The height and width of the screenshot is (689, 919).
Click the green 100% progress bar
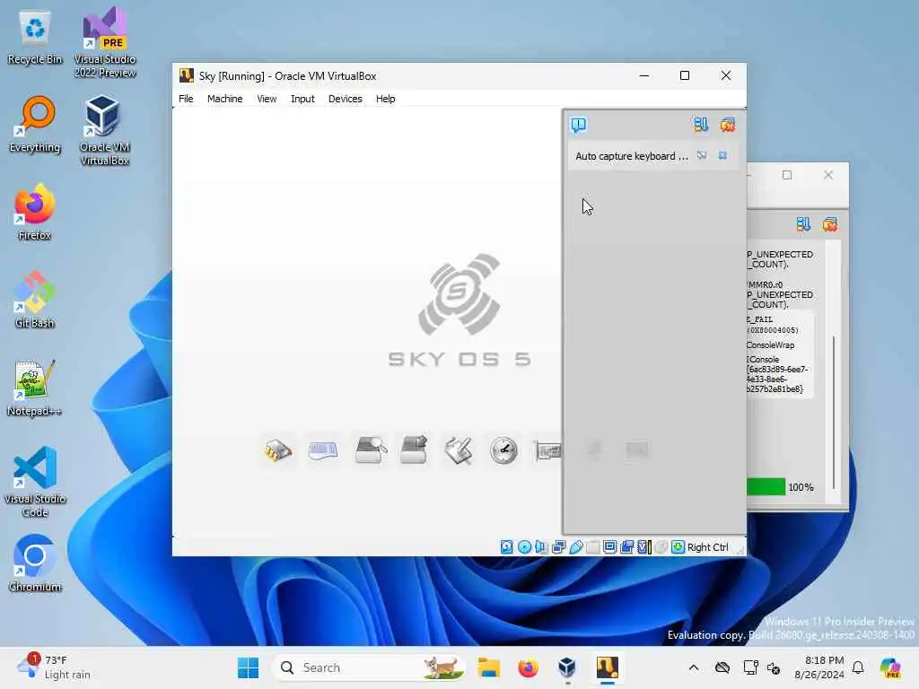click(x=766, y=487)
